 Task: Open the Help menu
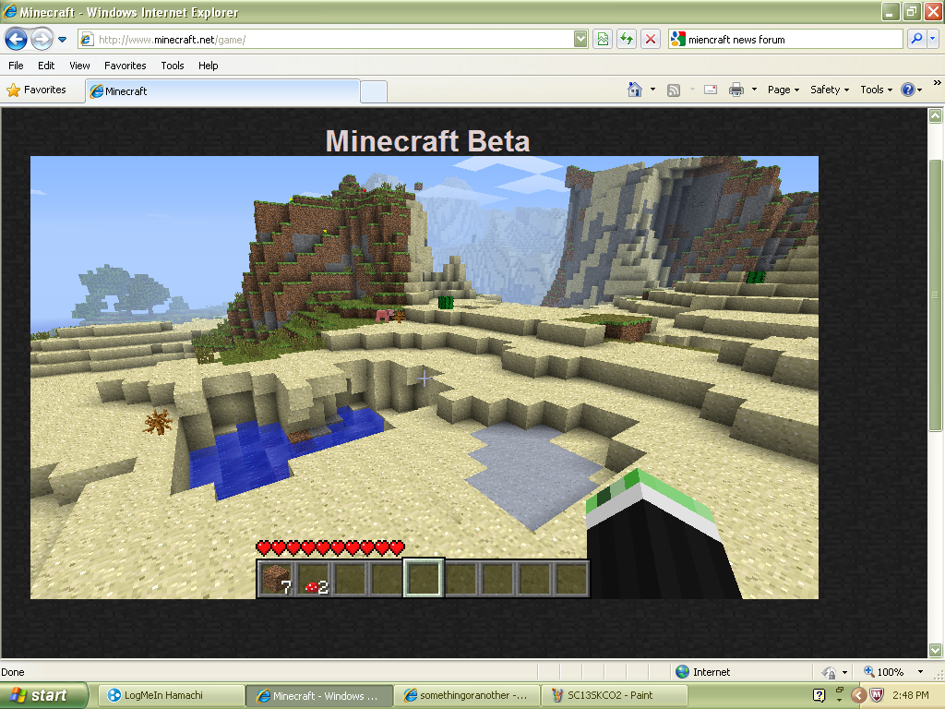pos(209,66)
